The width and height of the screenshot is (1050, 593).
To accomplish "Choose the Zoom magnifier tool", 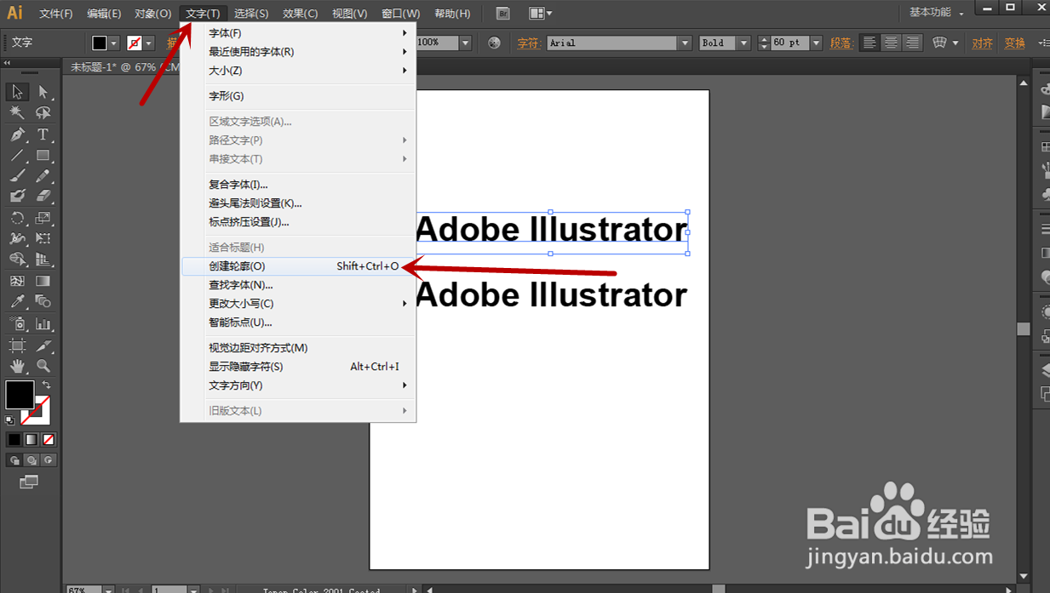I will [x=43, y=367].
